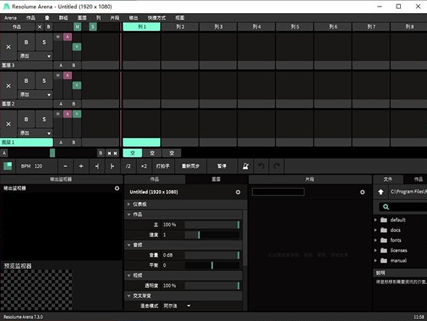Toggle Solo (S) on layer 3
The image size is (427, 321).
click(44, 42)
